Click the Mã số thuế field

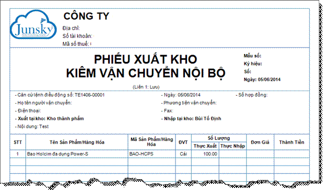pyautogui.click(x=76, y=44)
